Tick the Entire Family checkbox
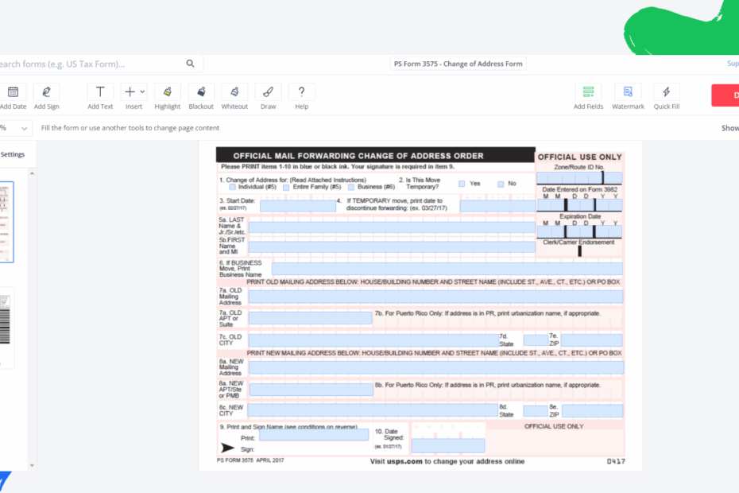This screenshot has width=739, height=493. point(286,187)
